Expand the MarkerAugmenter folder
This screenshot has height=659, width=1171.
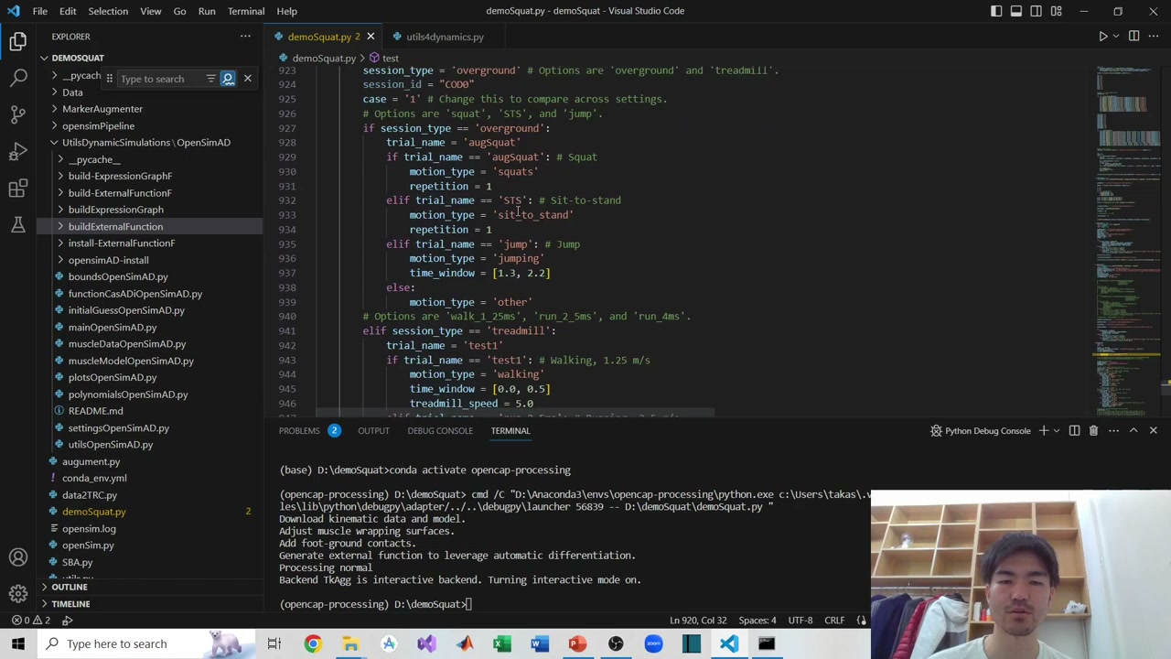(102, 109)
